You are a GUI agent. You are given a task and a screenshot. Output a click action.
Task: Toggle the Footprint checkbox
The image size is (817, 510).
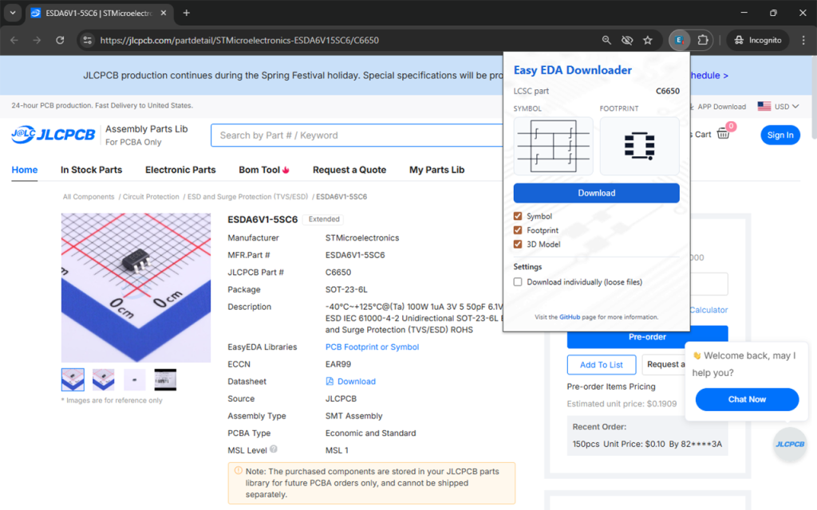pos(519,230)
